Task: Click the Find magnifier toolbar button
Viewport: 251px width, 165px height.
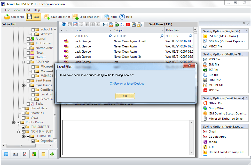Action: coord(110,17)
